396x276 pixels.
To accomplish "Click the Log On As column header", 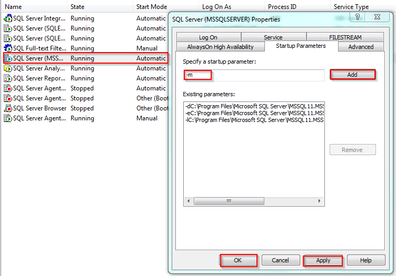I will (x=232, y=6).
